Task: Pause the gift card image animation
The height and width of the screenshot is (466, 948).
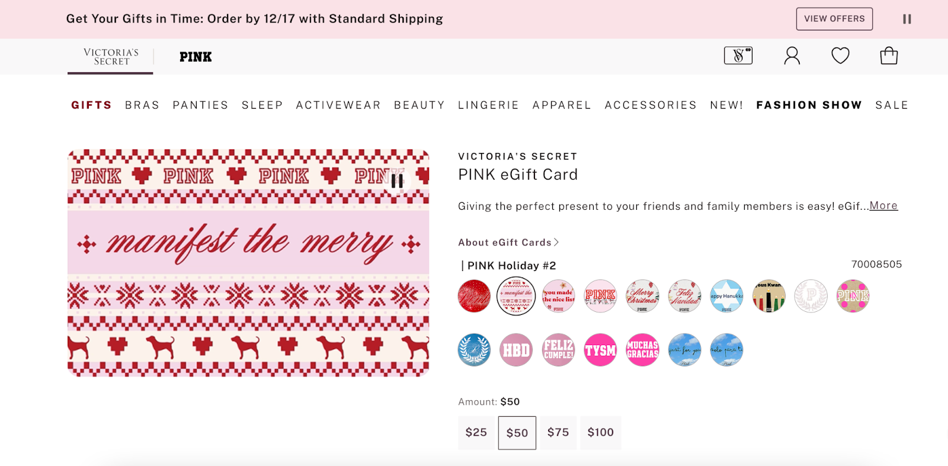Action: click(x=397, y=181)
